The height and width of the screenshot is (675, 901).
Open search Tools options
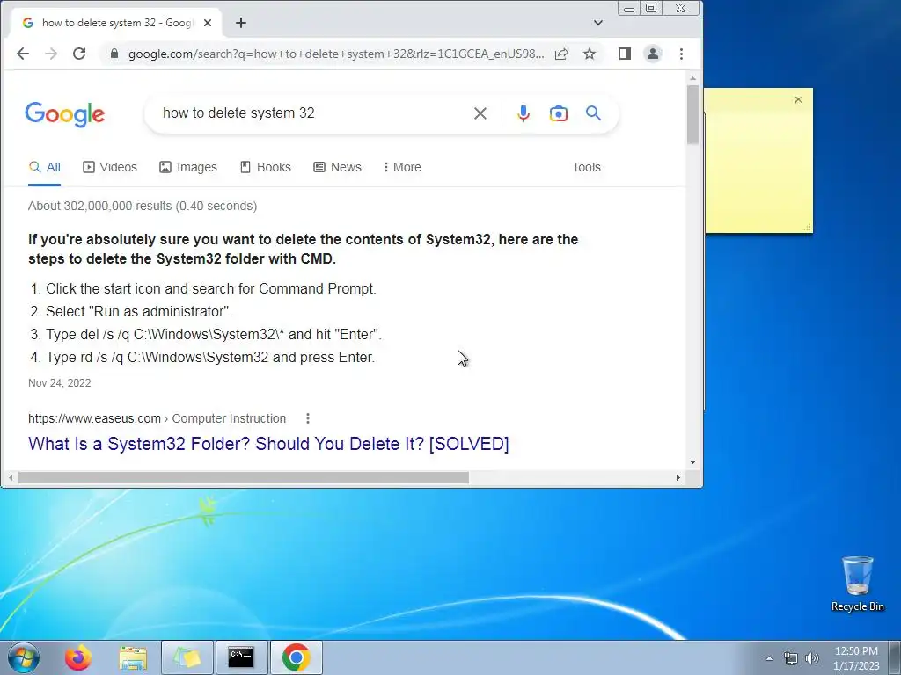click(x=586, y=167)
